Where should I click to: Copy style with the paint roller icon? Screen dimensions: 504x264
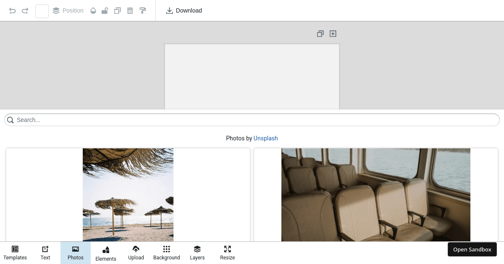(x=143, y=10)
